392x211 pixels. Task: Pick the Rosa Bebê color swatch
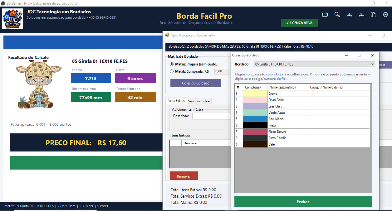[255, 100]
